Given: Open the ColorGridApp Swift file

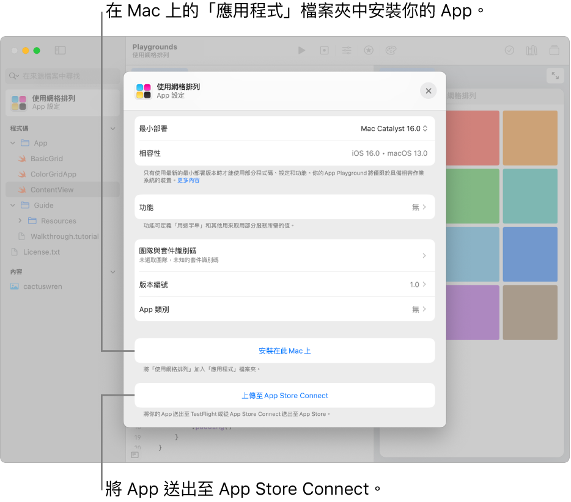Looking at the screenshot, I should [x=53, y=174].
